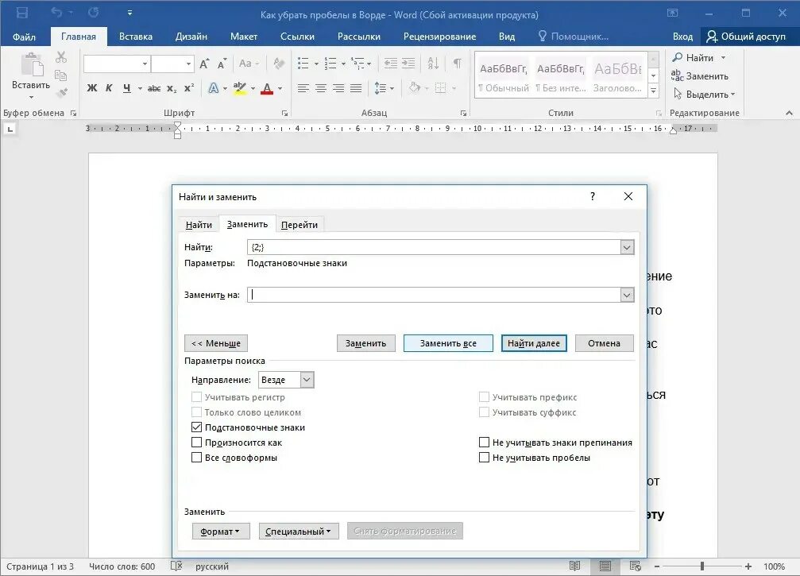Click 'Общий доступ' share button
Viewport: 800px width, 576px height.
pyautogui.click(x=746, y=37)
